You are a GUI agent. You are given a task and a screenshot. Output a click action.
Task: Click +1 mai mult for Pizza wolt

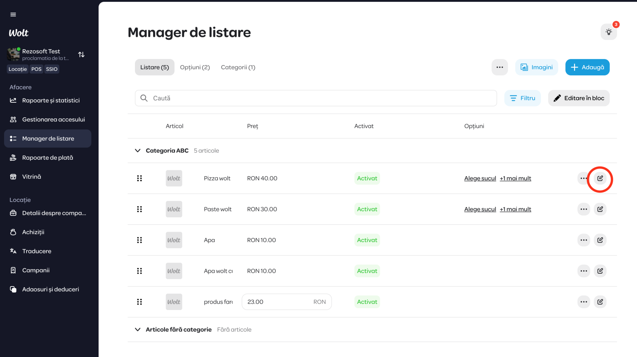[x=515, y=178]
